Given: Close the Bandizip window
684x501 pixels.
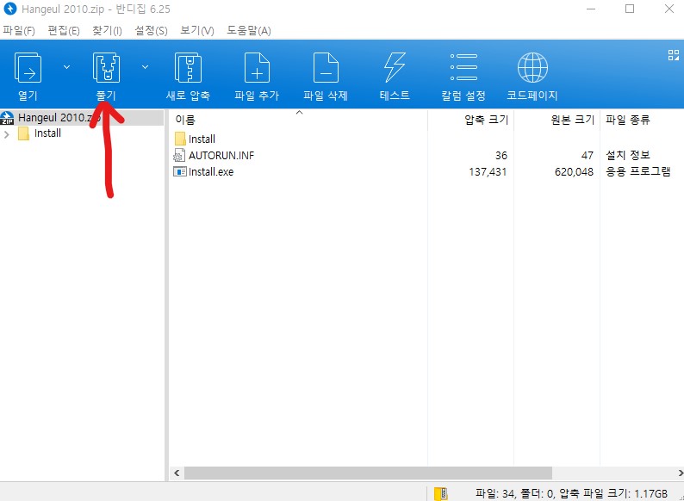Looking at the screenshot, I should coord(669,9).
